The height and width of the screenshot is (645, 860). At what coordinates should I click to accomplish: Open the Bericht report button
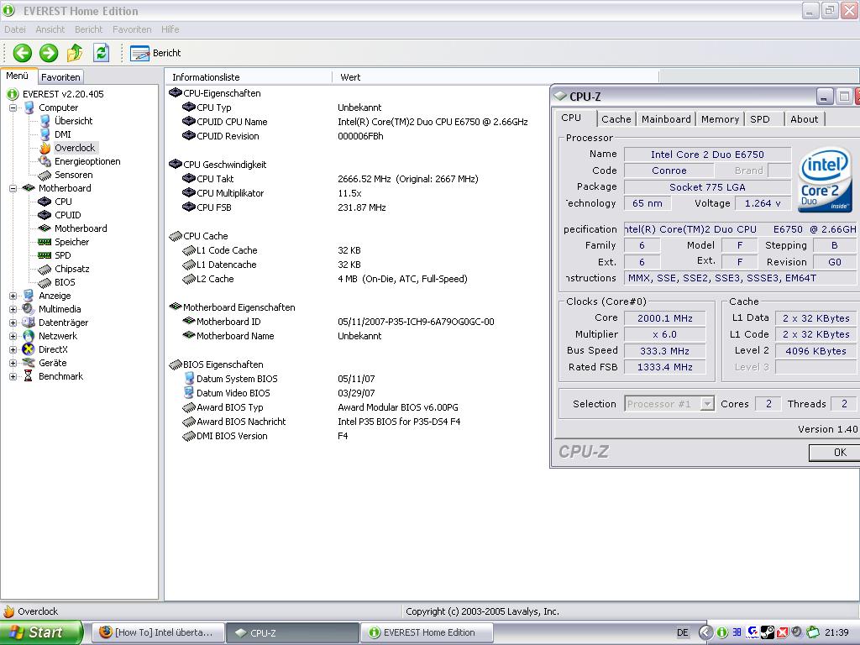[155, 53]
